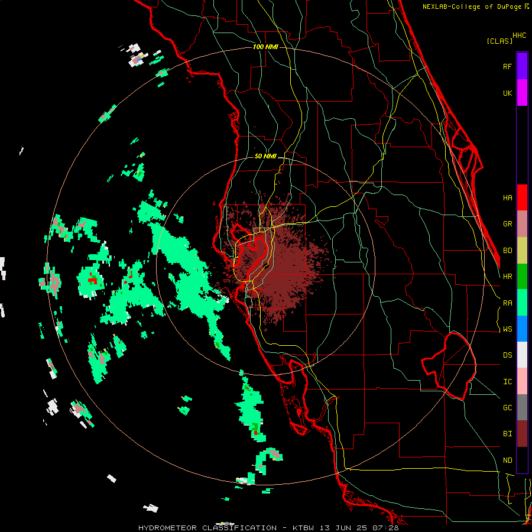The image size is (532, 532).
Task: Click the WS blue legend swatch
Action: [522, 329]
